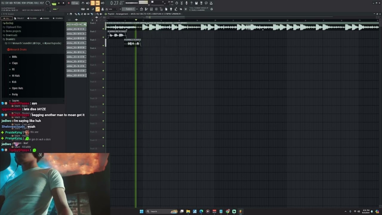Save project with floppy disk icon
382x215 pixels.
[x=196, y=3]
